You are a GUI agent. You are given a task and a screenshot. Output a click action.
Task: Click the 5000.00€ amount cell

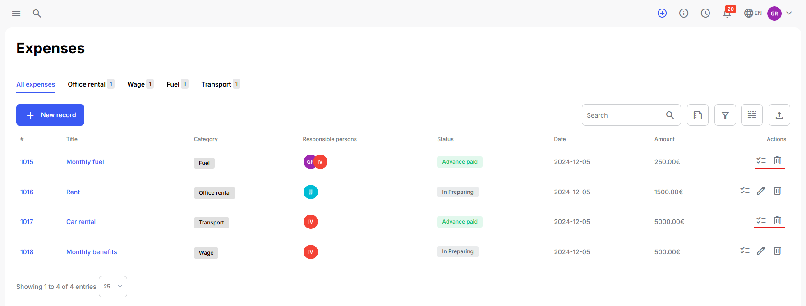click(669, 222)
